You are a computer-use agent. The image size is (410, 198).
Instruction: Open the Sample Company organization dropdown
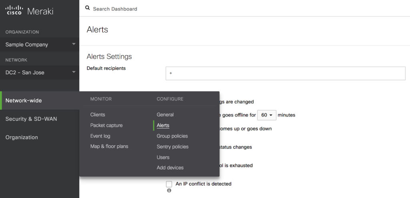click(x=40, y=45)
